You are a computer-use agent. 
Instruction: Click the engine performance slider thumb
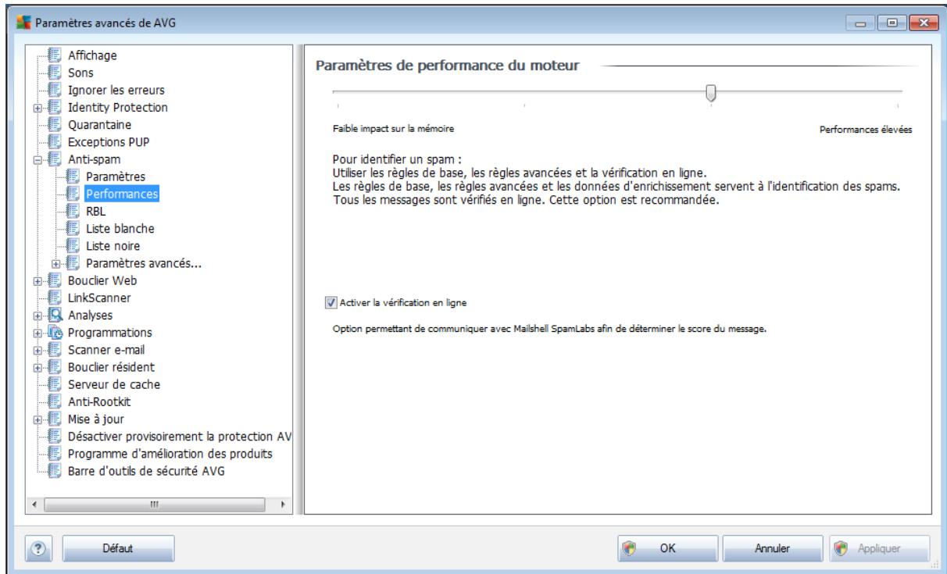click(x=710, y=93)
